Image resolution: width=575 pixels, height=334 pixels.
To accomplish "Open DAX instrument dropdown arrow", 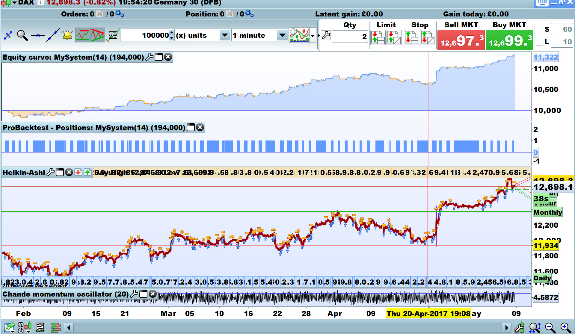I will pyautogui.click(x=14, y=3).
